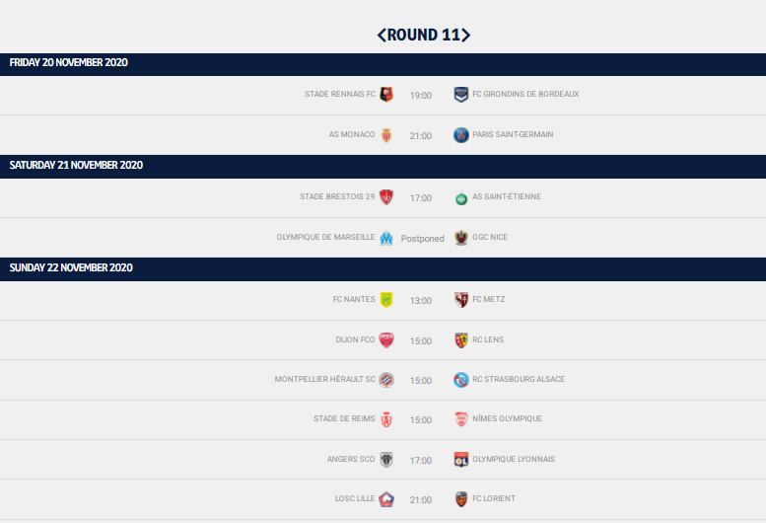Click the AS Monaco crest
The width and height of the screenshot is (766, 523).
[386, 135]
